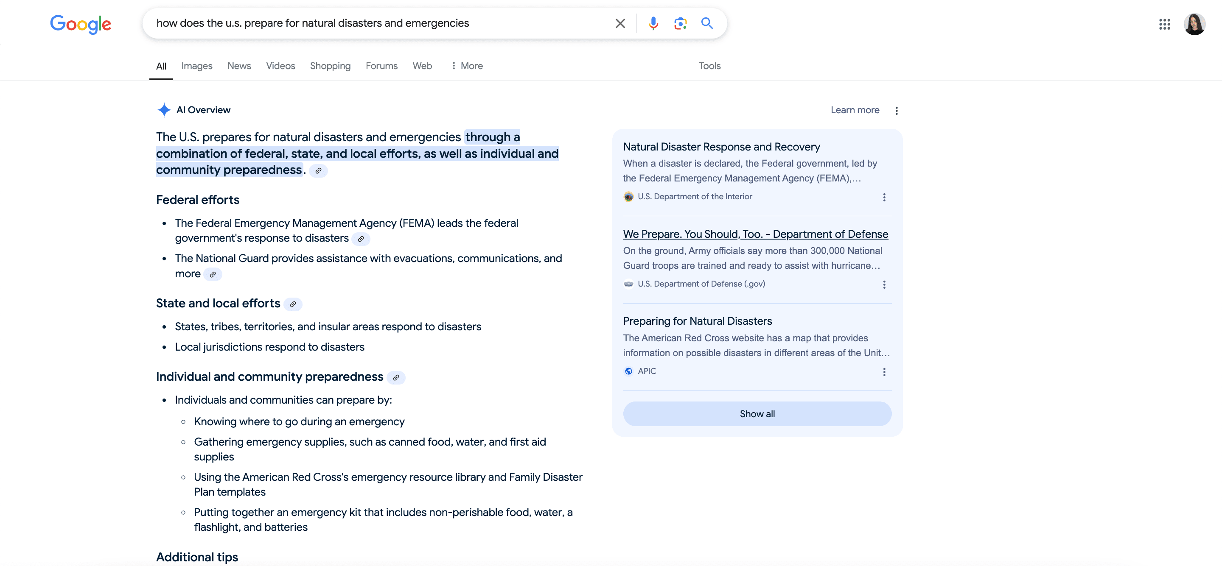Image resolution: width=1222 pixels, height=566 pixels.
Task: Click the Search button magnifying glass
Action: point(706,22)
